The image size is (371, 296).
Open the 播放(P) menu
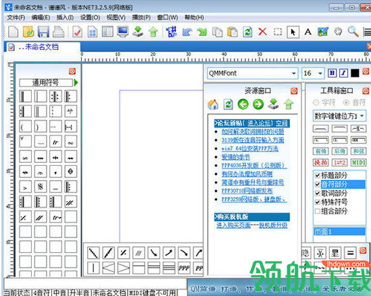pos(141,18)
